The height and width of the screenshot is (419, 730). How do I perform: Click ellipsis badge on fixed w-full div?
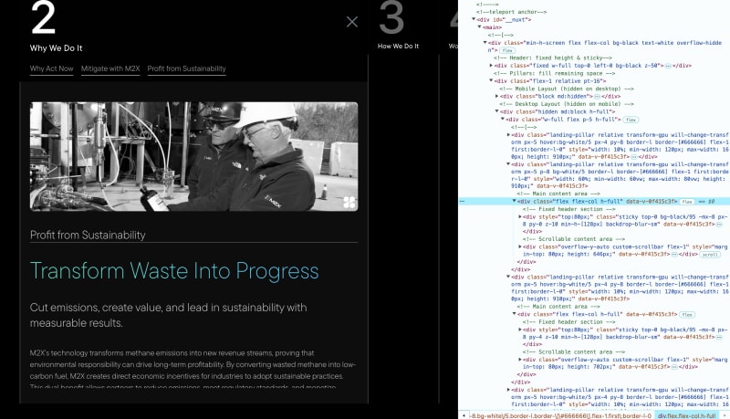coord(668,66)
